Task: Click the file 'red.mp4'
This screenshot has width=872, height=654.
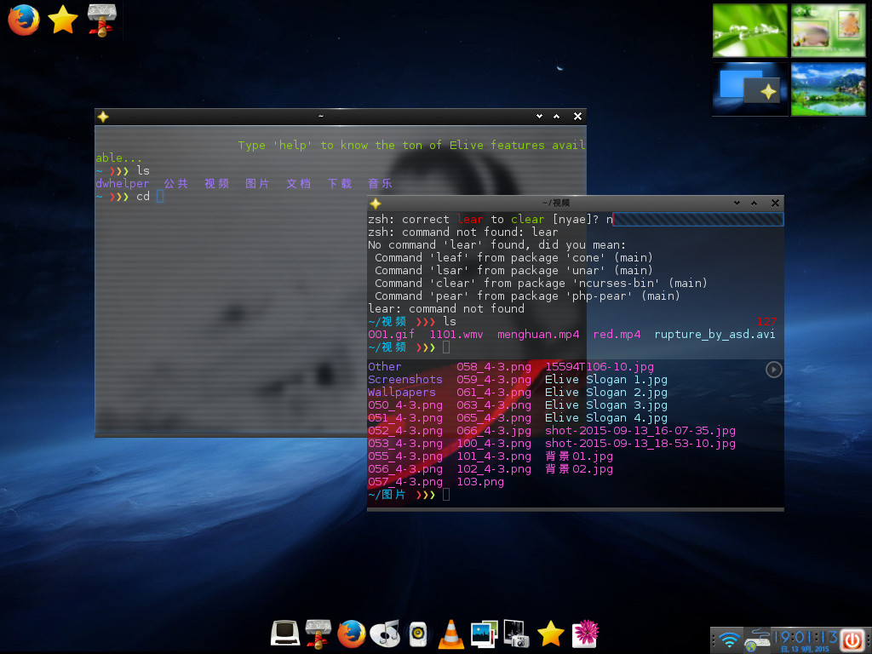Action: pyautogui.click(x=617, y=334)
